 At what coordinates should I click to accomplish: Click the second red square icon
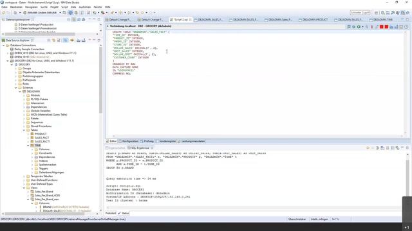coord(386,27)
